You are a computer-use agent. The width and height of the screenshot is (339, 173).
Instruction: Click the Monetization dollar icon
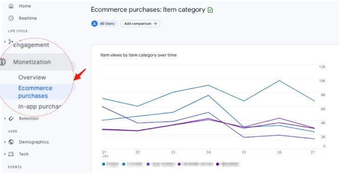(x=3, y=62)
